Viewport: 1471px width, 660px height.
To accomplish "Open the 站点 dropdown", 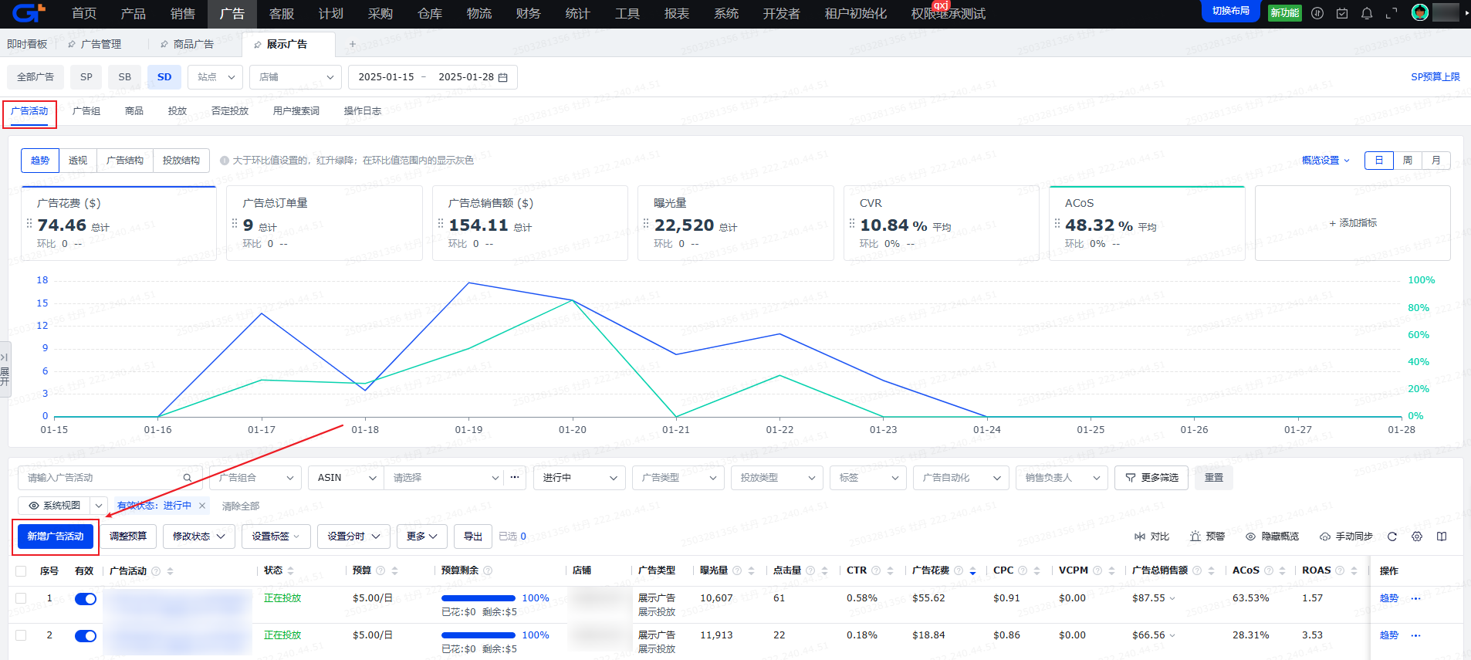I will (x=215, y=77).
